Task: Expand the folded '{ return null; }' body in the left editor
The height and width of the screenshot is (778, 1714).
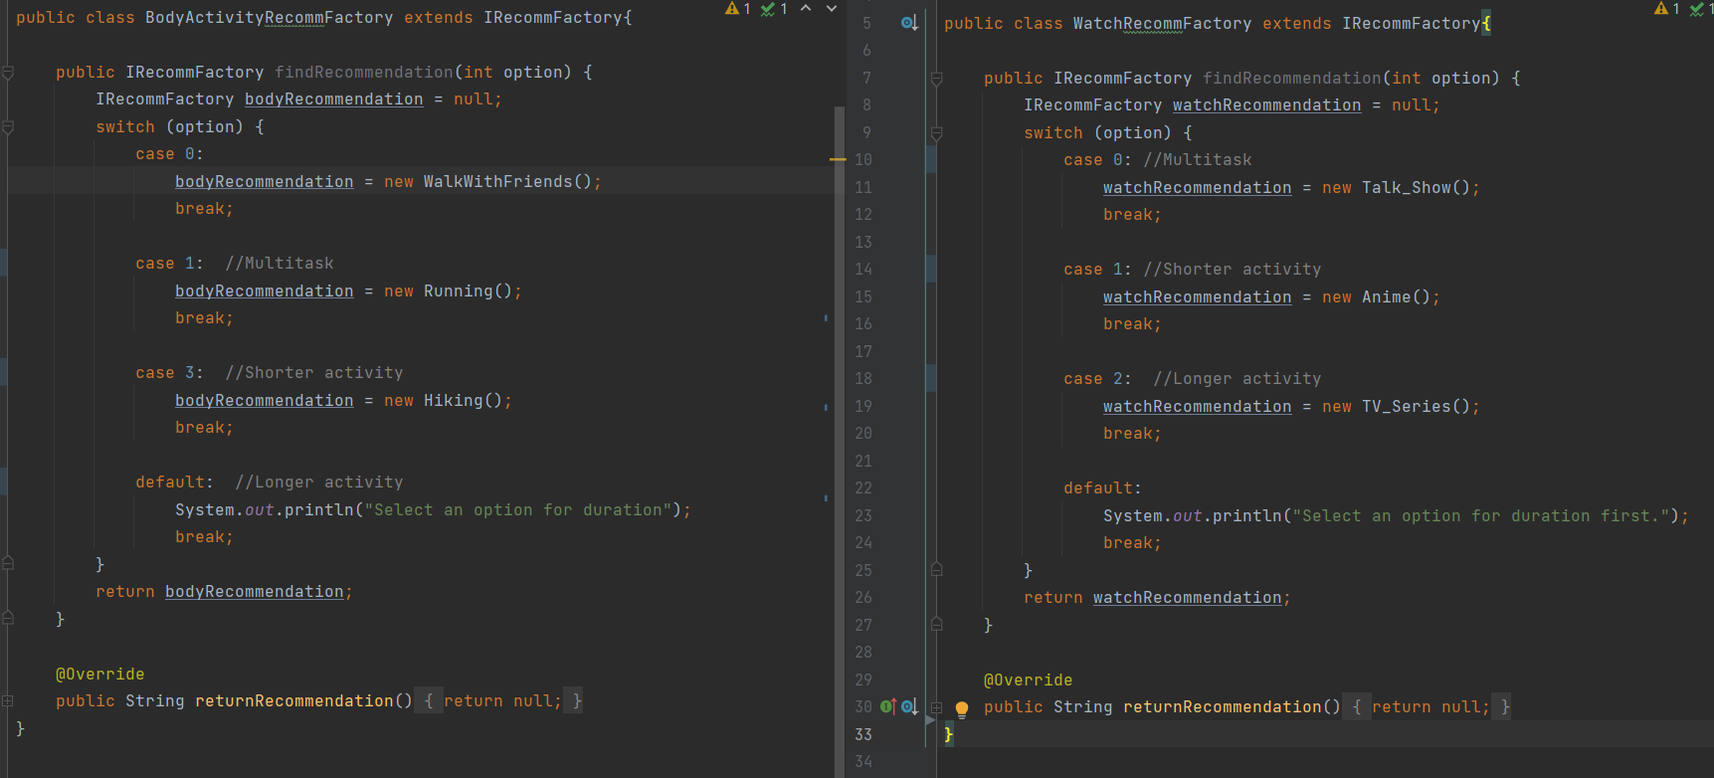Action: coord(498,700)
